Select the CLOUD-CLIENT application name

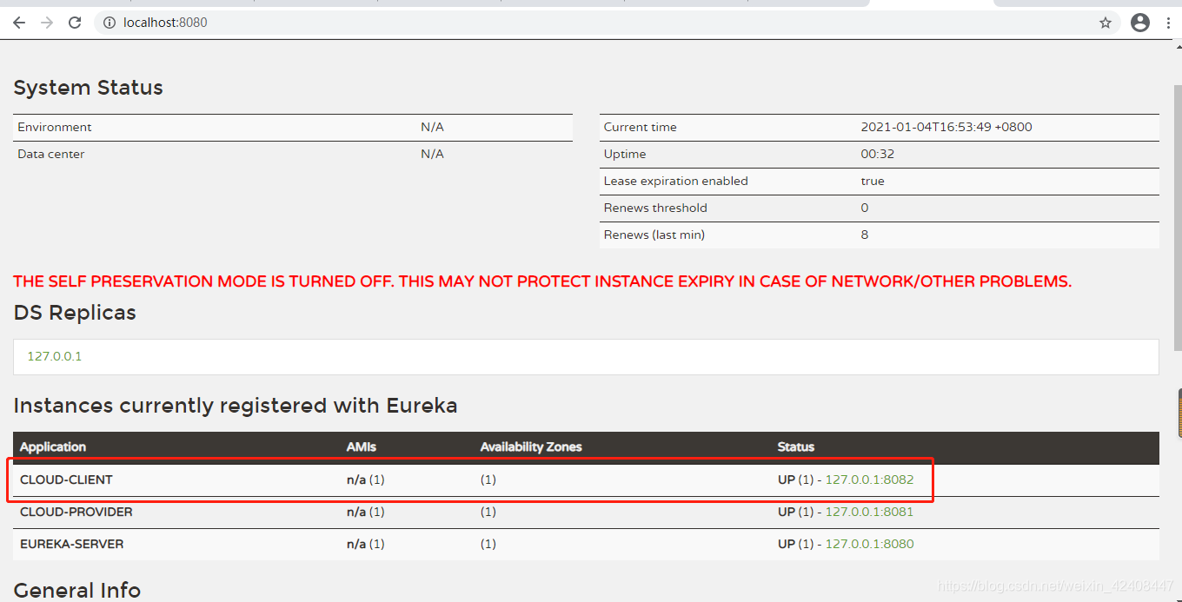coord(66,480)
